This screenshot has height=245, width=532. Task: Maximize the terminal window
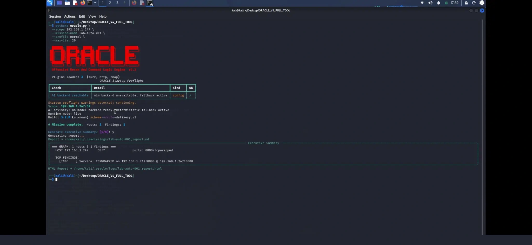click(x=476, y=11)
